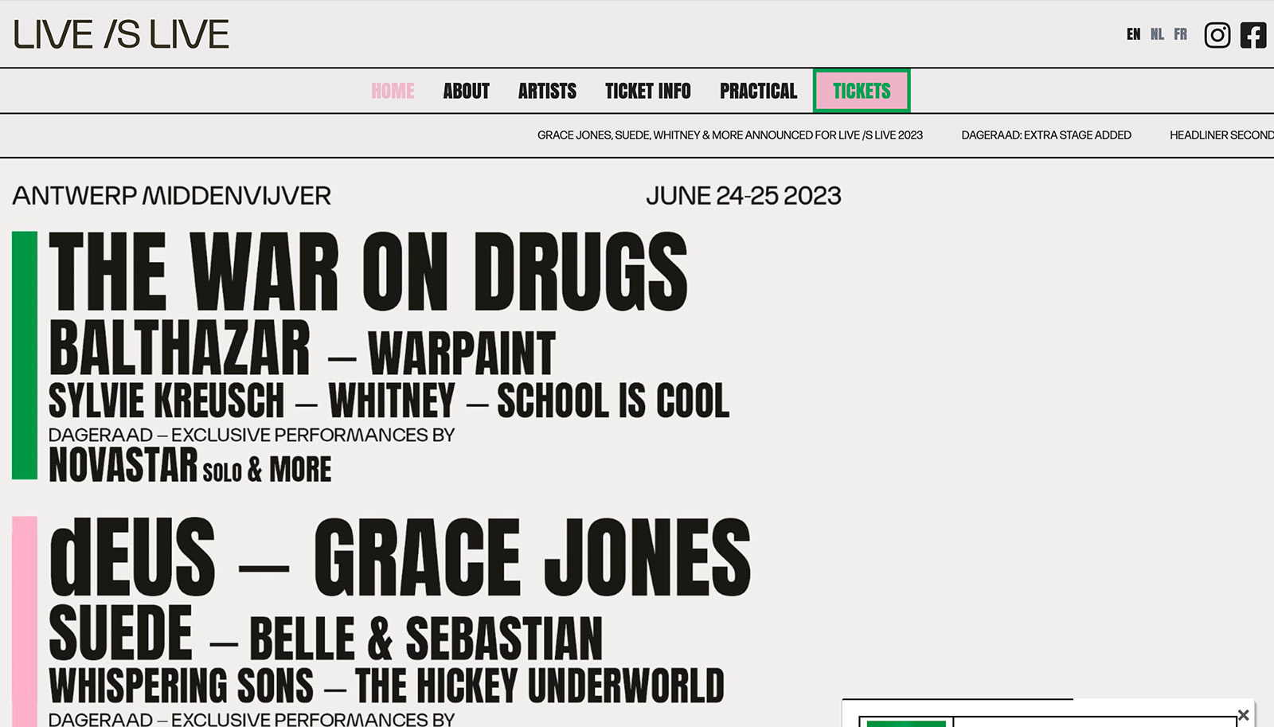Close the popup in the bottom corner

(1243, 715)
